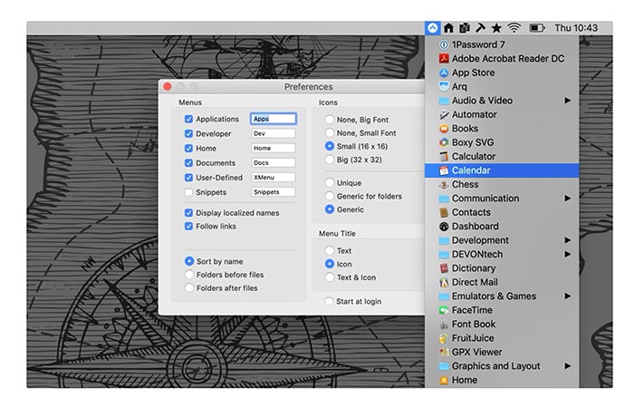The height and width of the screenshot is (408, 634).
Task: Open Dashboard from the menu
Action: click(502, 227)
